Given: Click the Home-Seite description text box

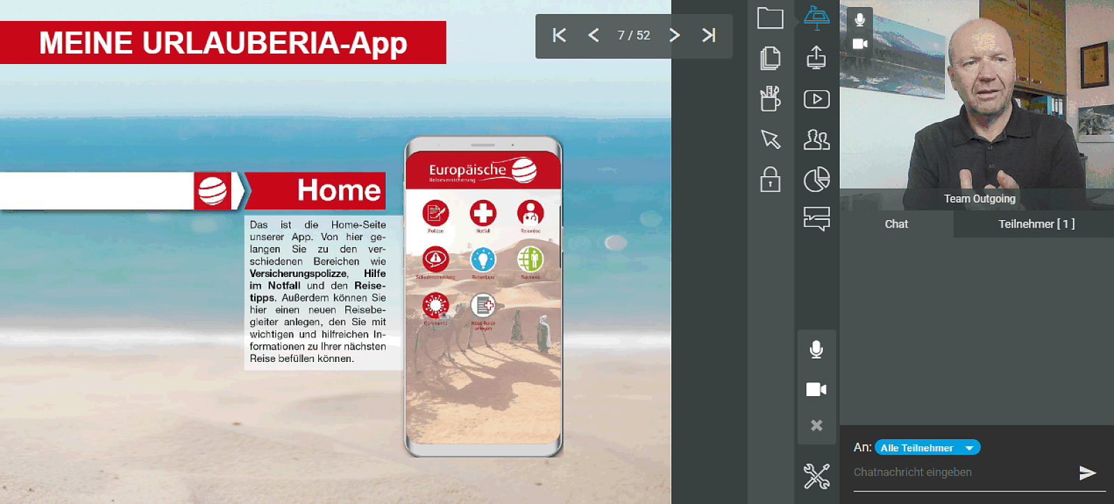Looking at the screenshot, I should tap(323, 292).
